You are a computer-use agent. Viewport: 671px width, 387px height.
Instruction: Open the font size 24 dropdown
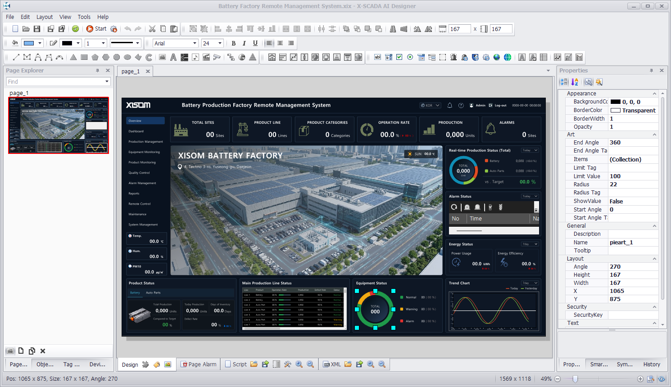[x=220, y=43]
